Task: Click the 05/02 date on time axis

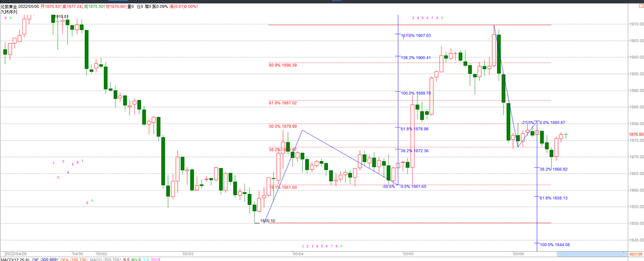Action: click(x=102, y=254)
